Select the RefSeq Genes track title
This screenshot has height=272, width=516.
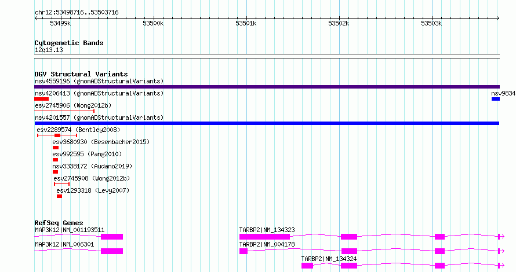tap(59, 223)
